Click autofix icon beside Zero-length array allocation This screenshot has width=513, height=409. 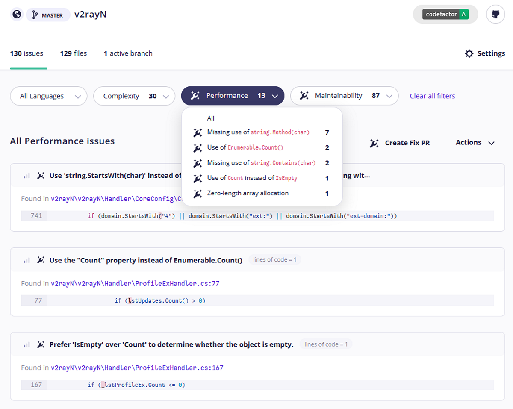point(198,194)
